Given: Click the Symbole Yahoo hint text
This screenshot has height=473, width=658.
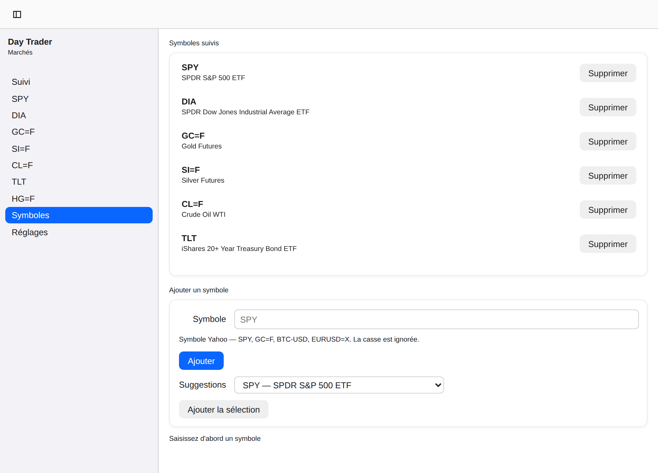Looking at the screenshot, I should coord(299,339).
